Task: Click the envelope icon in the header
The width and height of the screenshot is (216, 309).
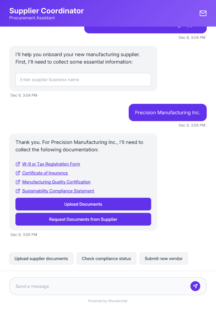Action: 203,13
